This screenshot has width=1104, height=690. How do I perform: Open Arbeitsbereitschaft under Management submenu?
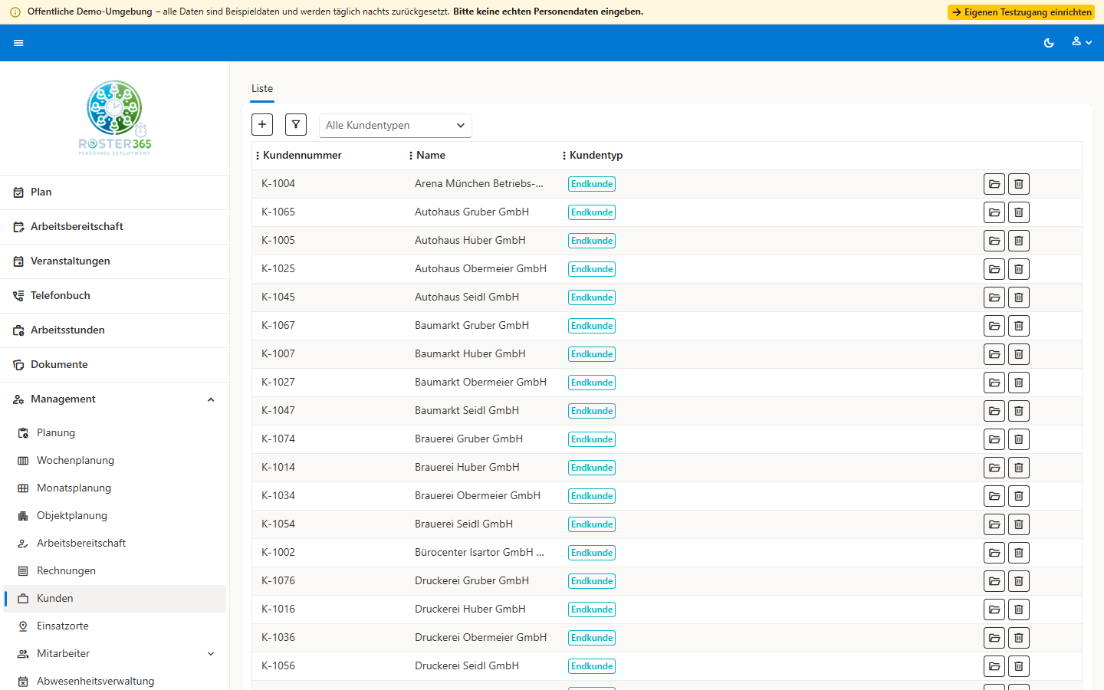click(114, 544)
